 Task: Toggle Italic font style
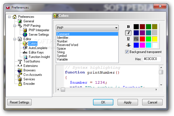point(128,33)
